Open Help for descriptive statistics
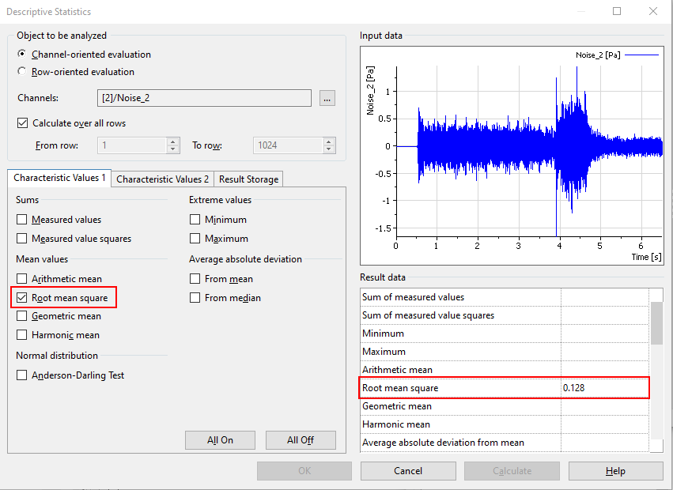Screen dimensions: 673x490 point(615,471)
